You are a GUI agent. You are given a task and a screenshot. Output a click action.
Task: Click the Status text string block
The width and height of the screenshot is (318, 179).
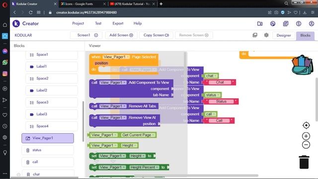(221, 101)
